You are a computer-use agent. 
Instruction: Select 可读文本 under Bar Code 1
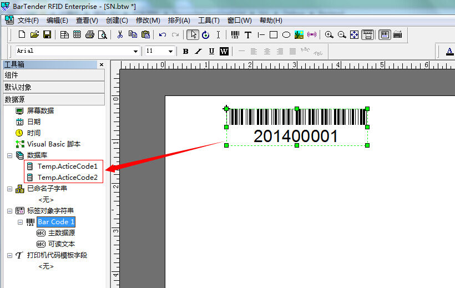[62, 244]
